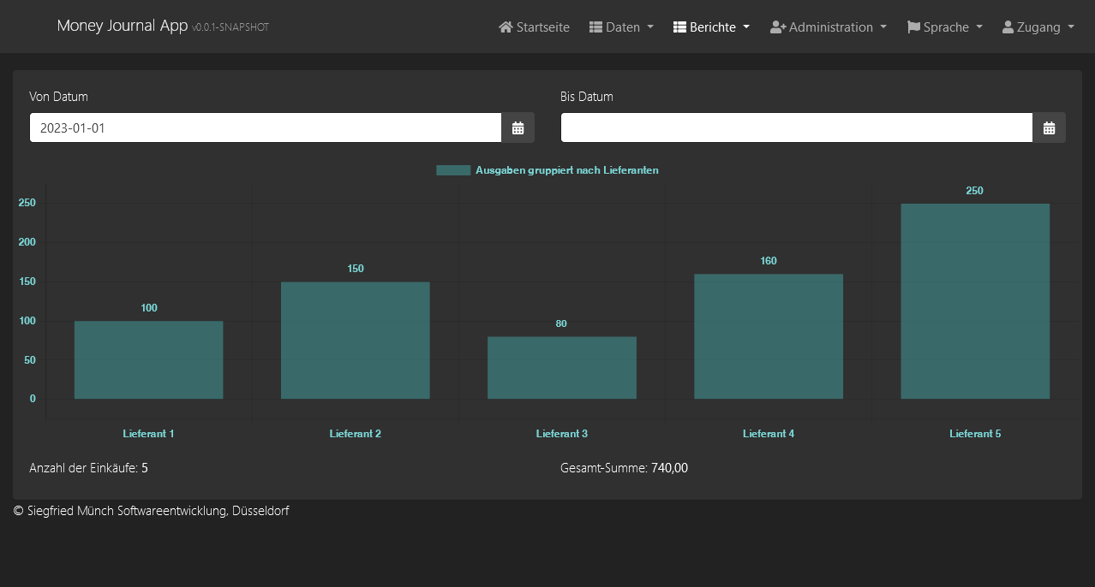Screen dimensions: 1095x587
Task: Click into the empty Bis Datum field
Action: tap(797, 128)
